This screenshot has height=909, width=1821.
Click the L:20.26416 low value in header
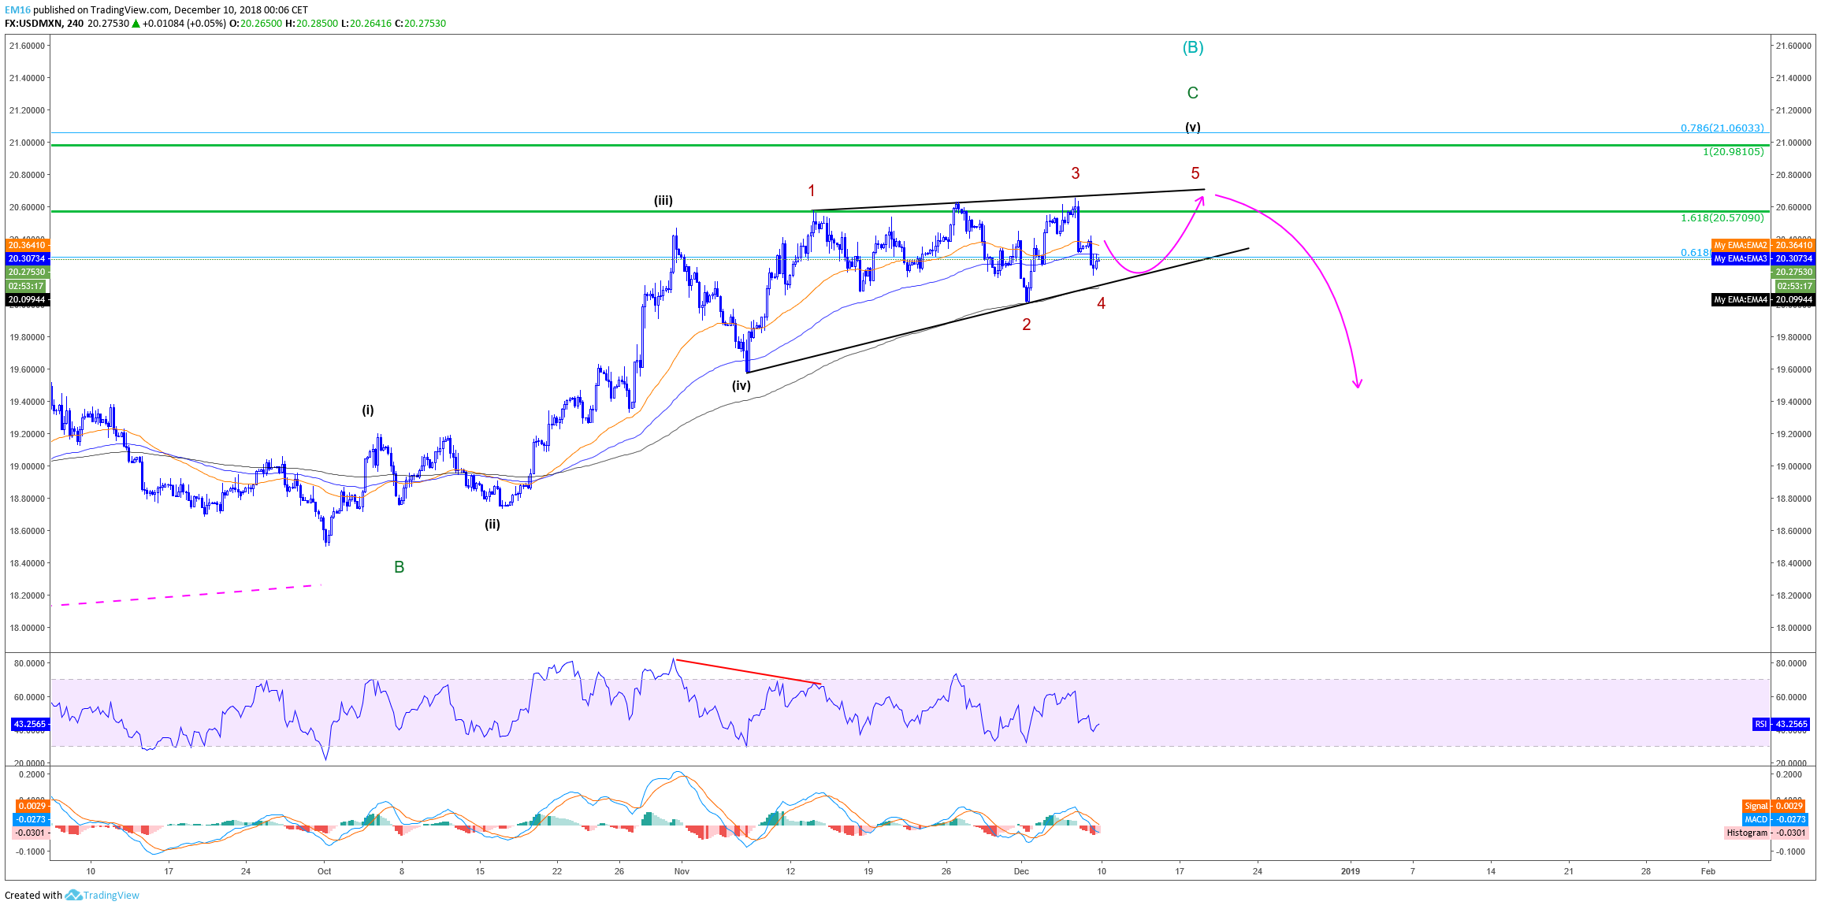tap(366, 24)
